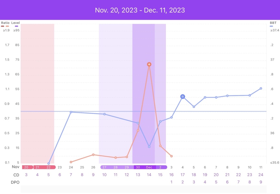Select the BBT data point on December 11
The width and height of the screenshot is (280, 194).
(x=261, y=88)
